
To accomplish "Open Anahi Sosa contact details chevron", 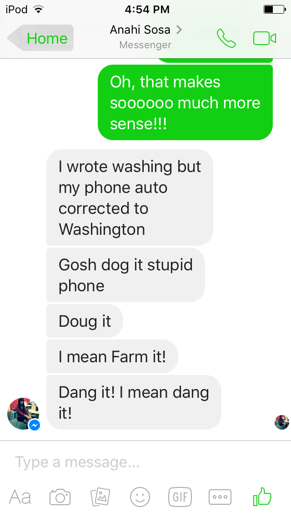I will (179, 30).
